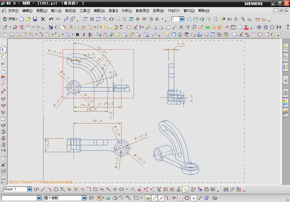Click the Save file icon

[x=35, y=19]
